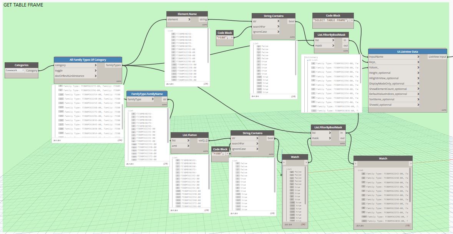Screen dimensions: 453x234
Task: Select the List.Flatten node header
Action: coord(189,135)
